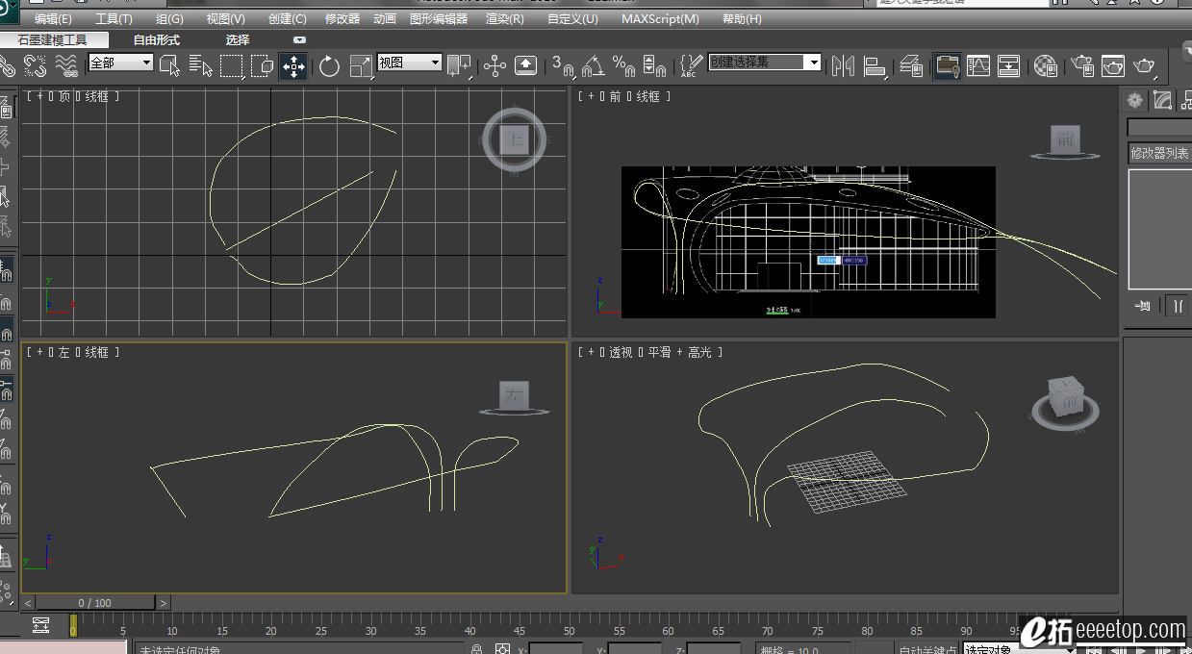Open the 帮助(H) menu
The width and height of the screenshot is (1192, 654).
coord(741,18)
